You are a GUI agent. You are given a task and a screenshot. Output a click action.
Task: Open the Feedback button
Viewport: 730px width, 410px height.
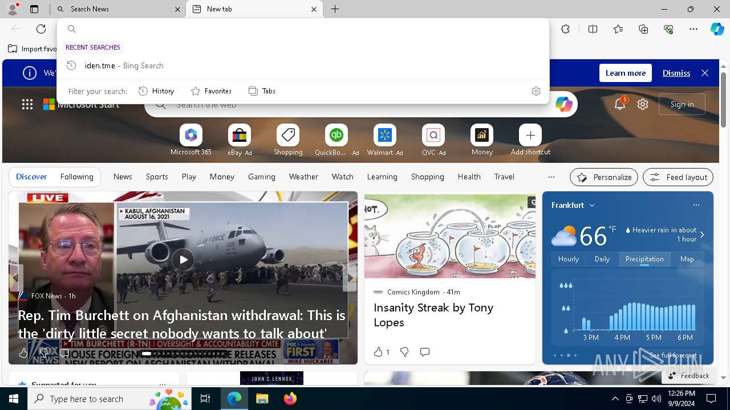coord(688,376)
